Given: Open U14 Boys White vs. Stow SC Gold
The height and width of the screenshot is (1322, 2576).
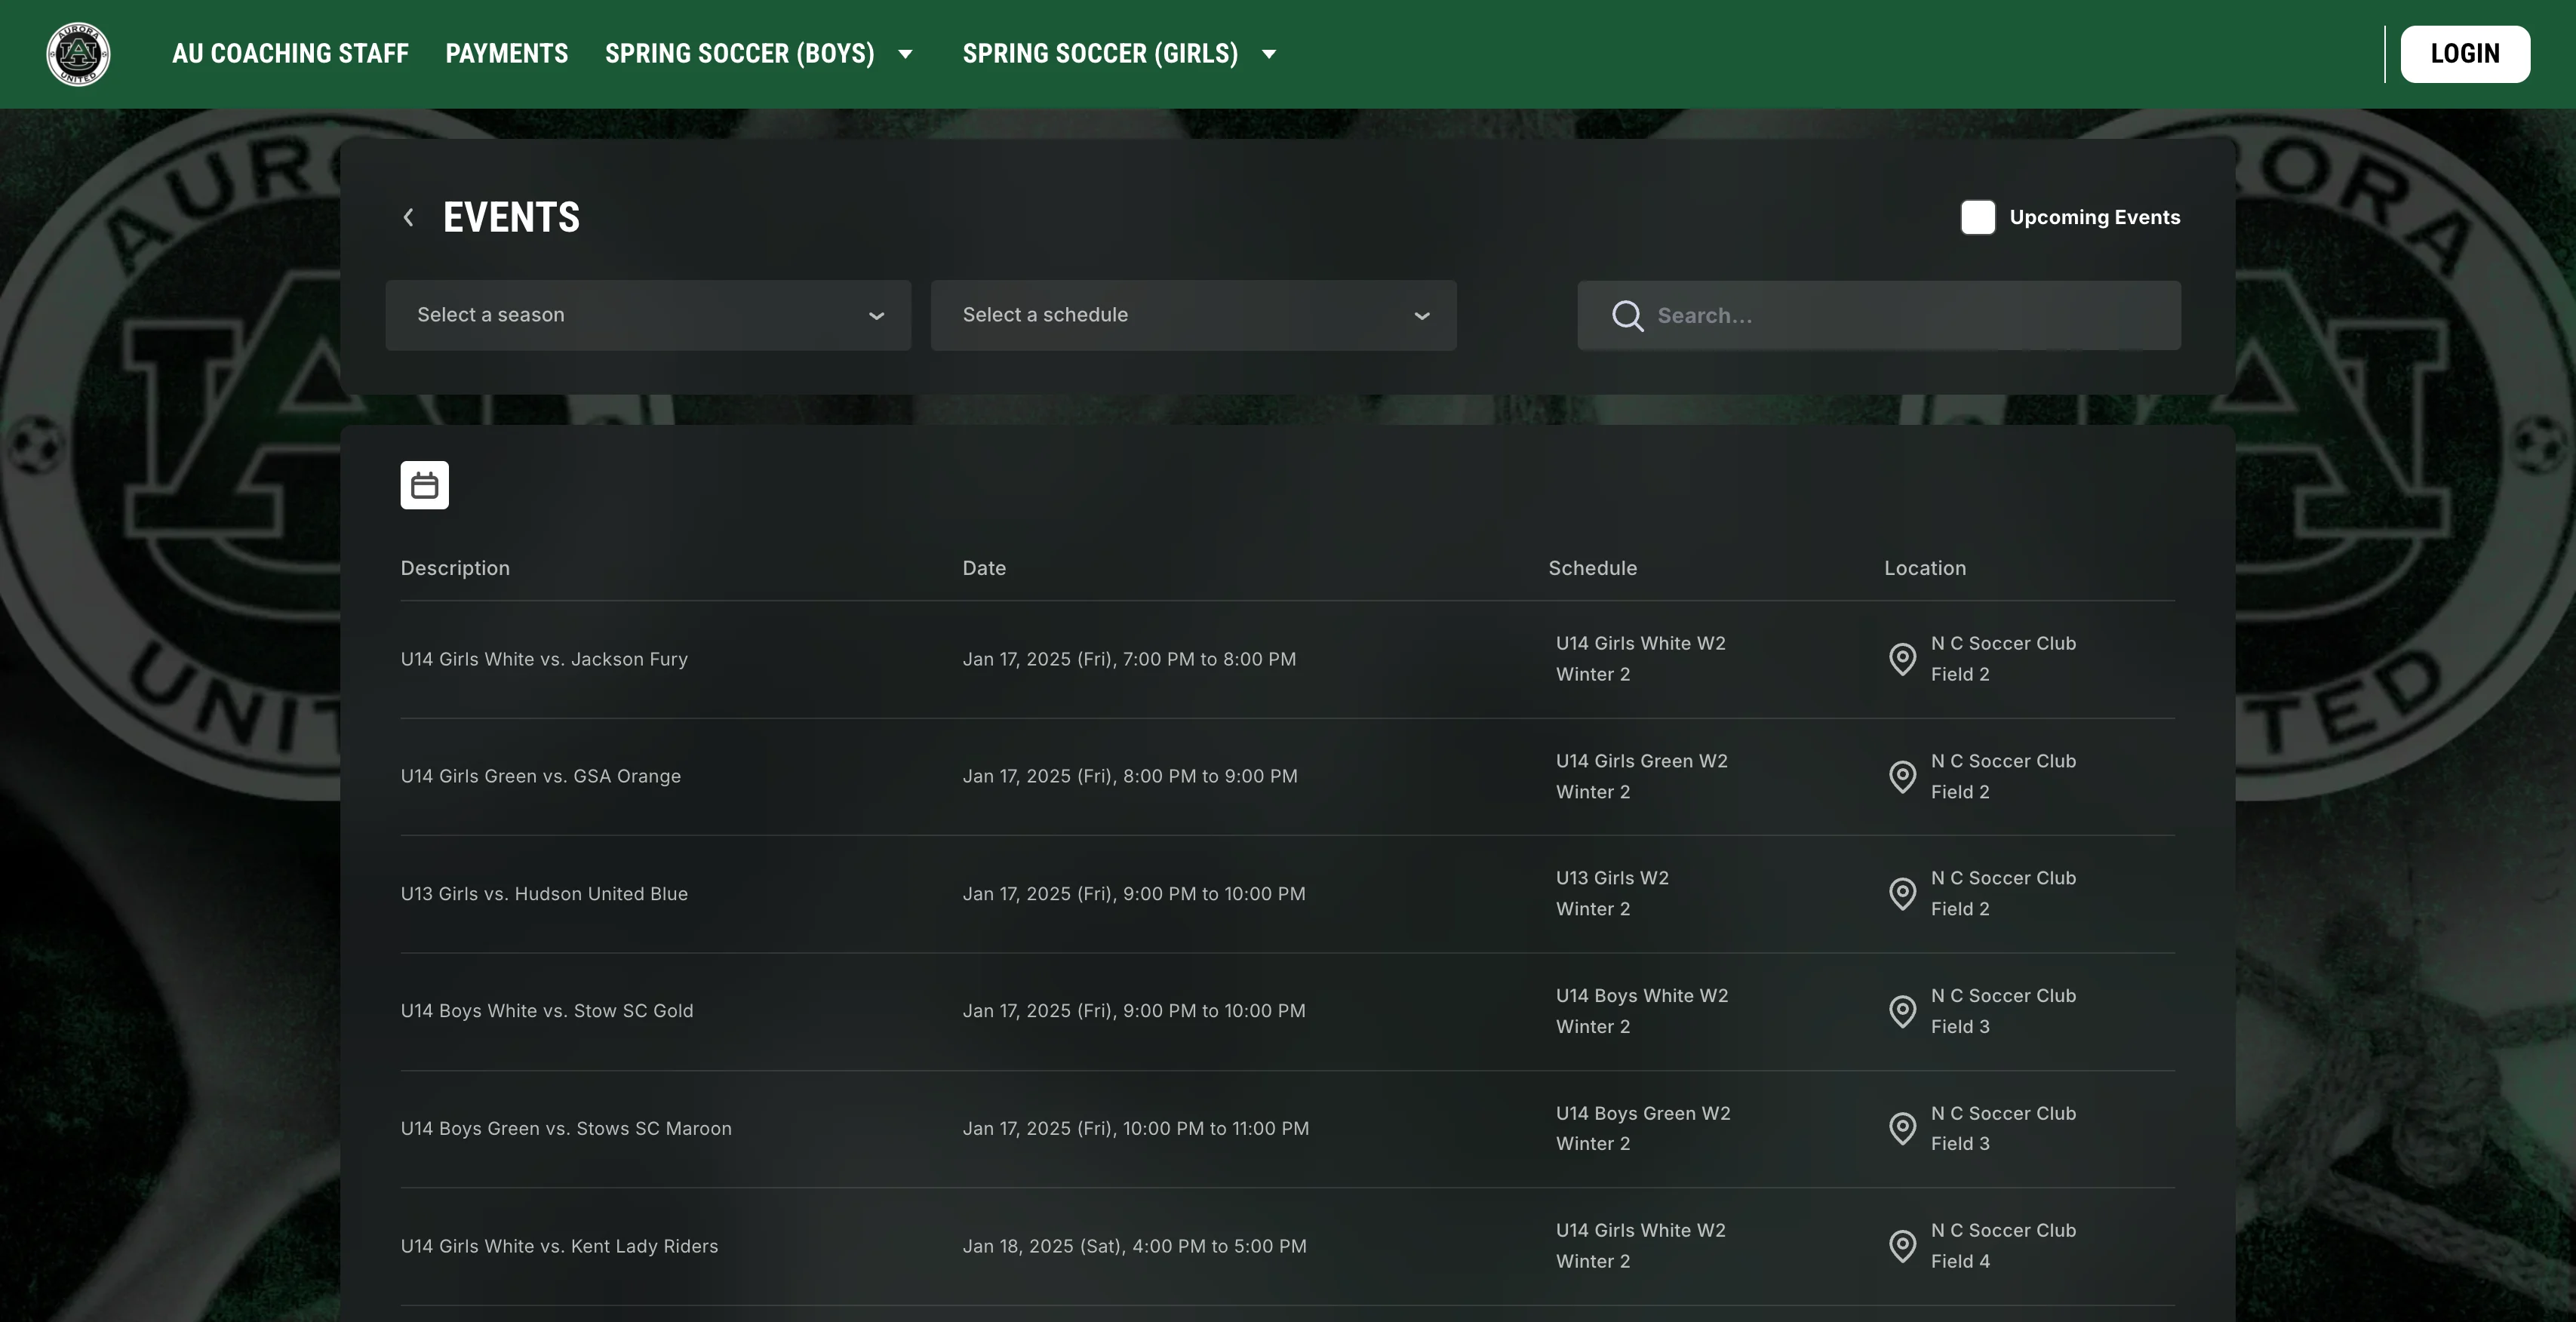Looking at the screenshot, I should coord(547,1011).
